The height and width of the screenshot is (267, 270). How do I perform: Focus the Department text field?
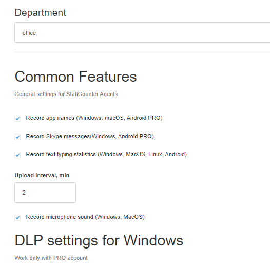tap(142, 32)
